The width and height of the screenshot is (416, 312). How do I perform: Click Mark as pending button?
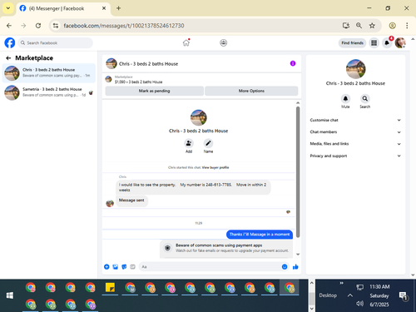pyautogui.click(x=155, y=91)
